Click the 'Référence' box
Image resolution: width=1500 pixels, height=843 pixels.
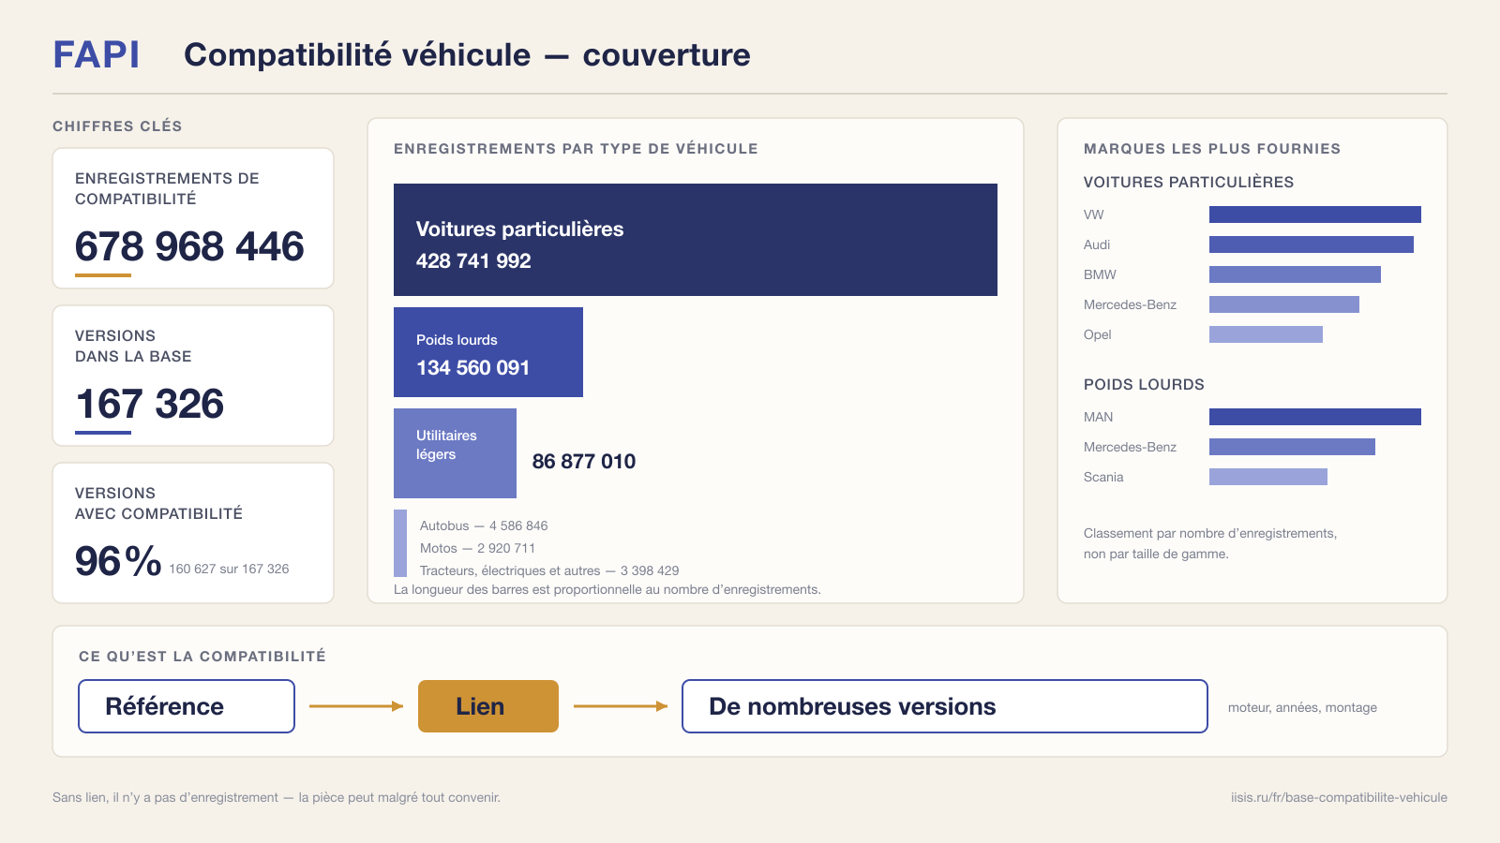pos(187,706)
